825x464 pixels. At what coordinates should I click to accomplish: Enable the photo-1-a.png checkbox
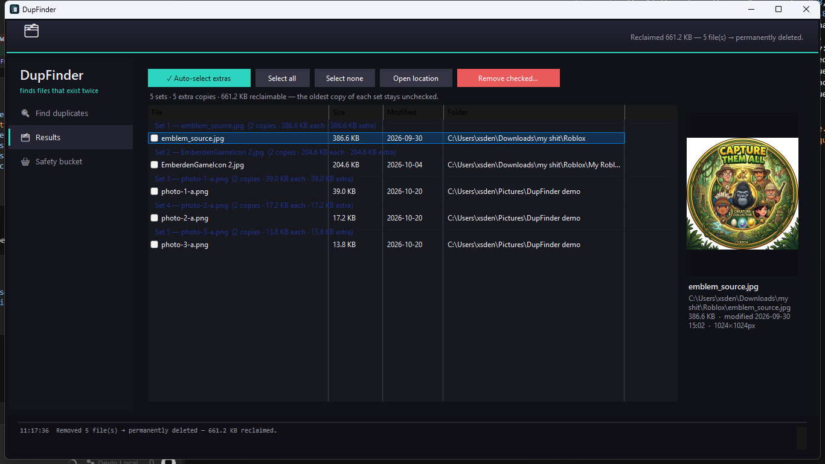point(155,192)
